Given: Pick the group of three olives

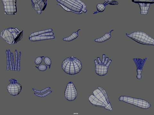Looking at the screenshot, I should 43,64.
